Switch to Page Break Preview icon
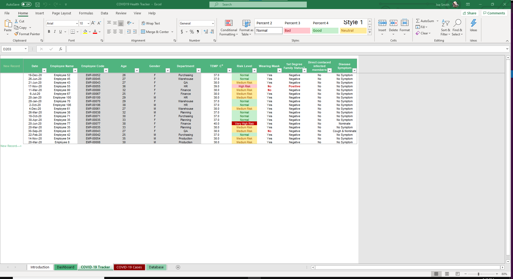 pyautogui.click(x=458, y=274)
